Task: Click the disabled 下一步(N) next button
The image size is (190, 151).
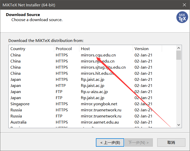Action: click(139, 143)
